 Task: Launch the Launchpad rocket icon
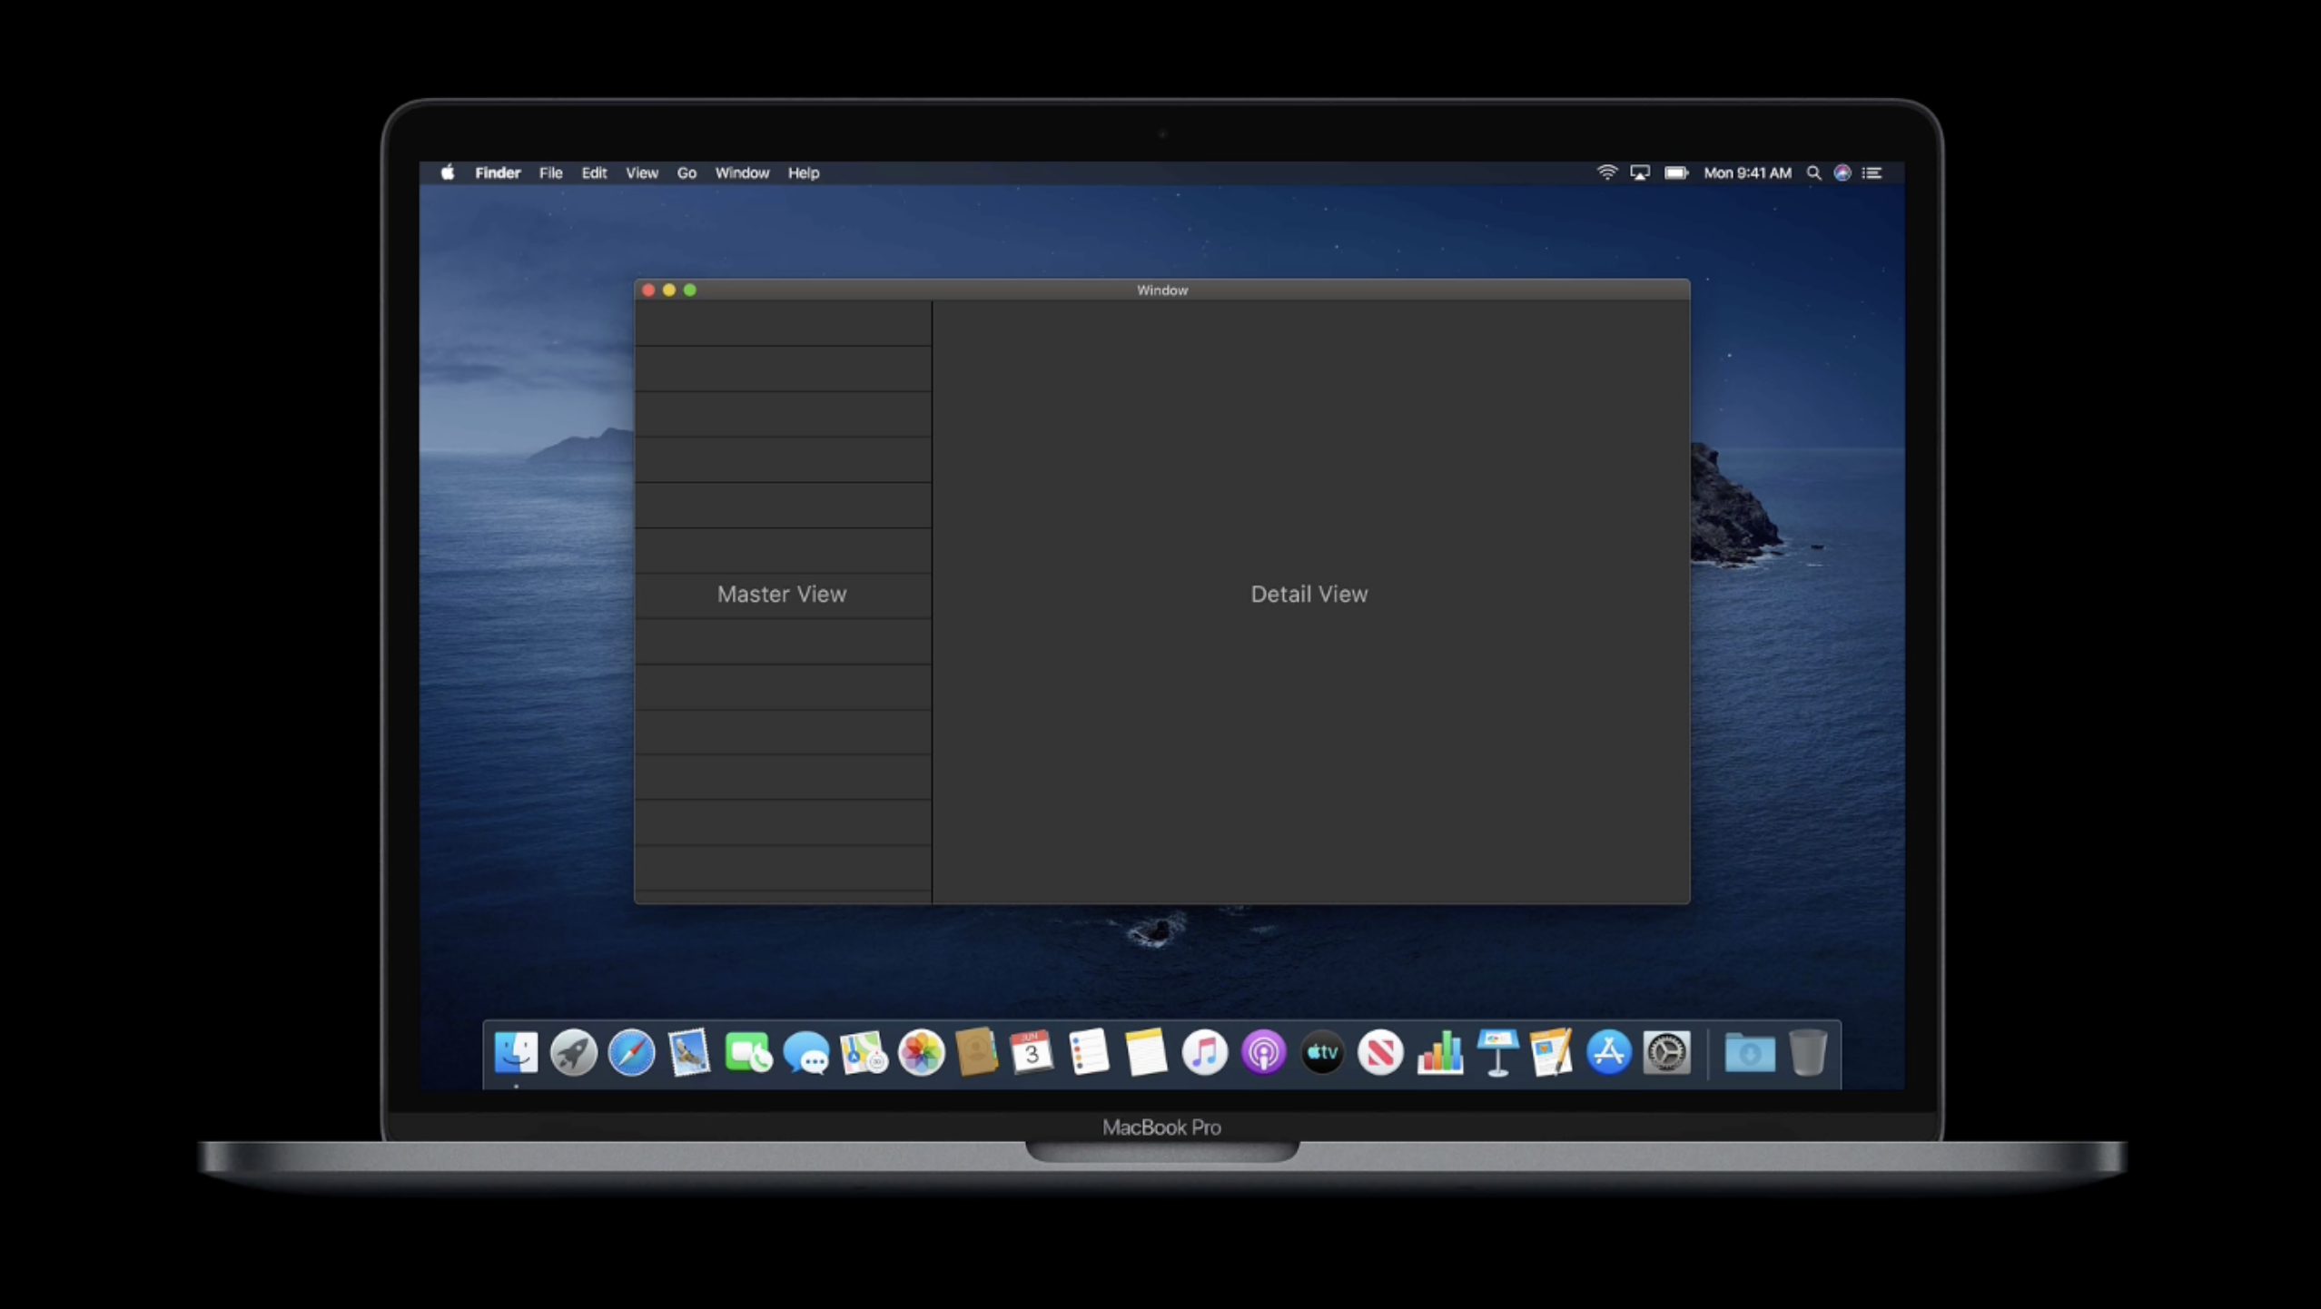573,1053
